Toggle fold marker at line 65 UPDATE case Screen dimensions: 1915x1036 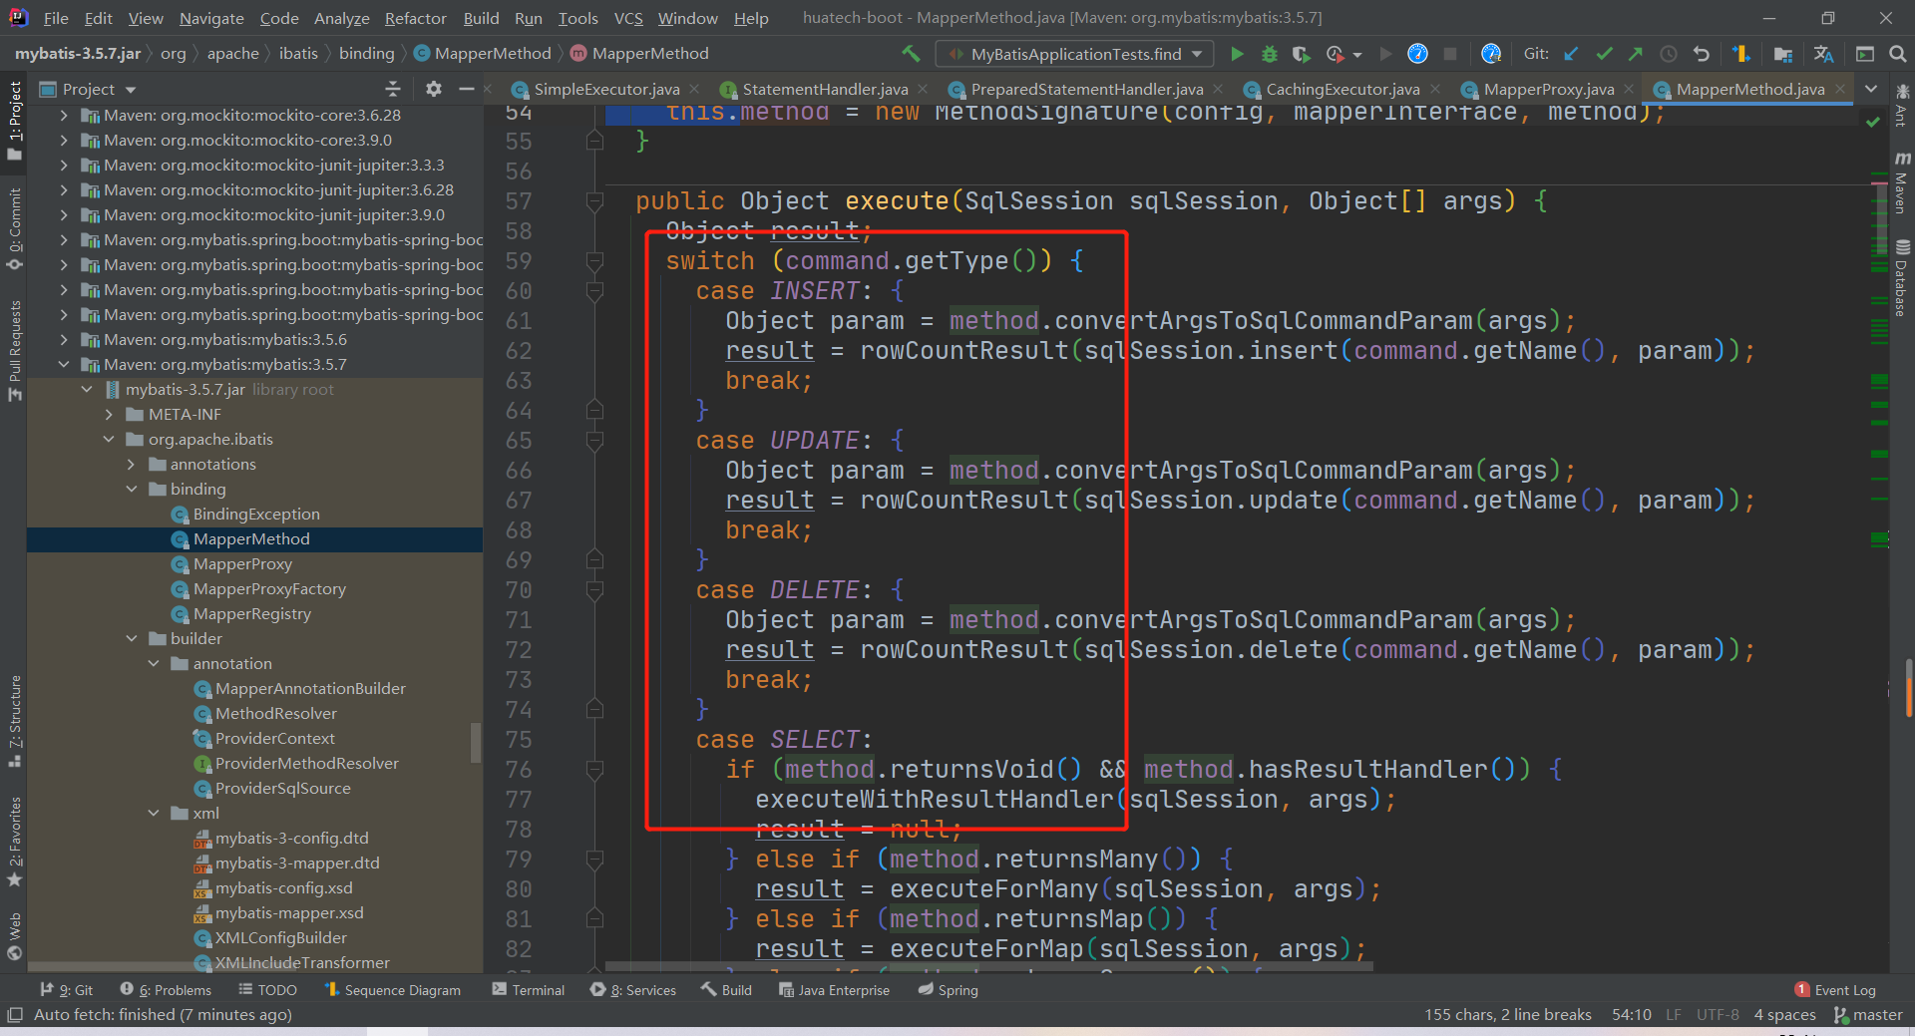tap(595, 441)
